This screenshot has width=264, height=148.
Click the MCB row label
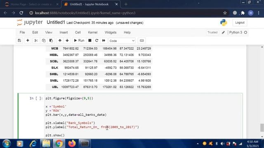point(54,49)
